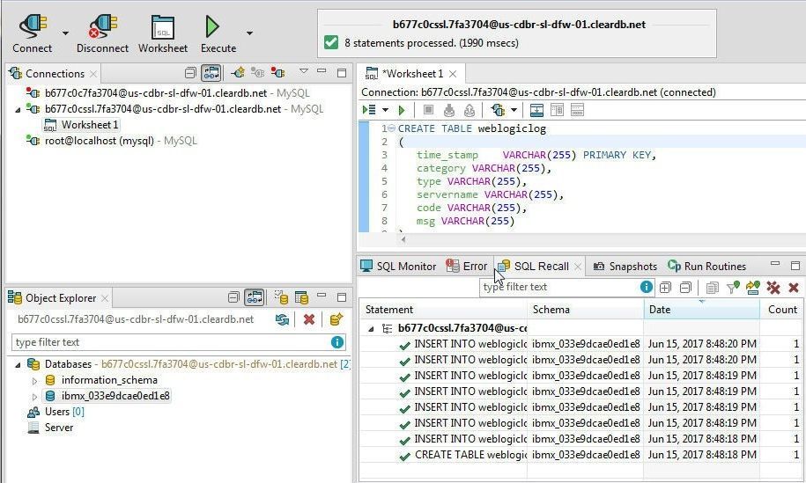Click the new connection icon in Connections panel

tap(238, 73)
